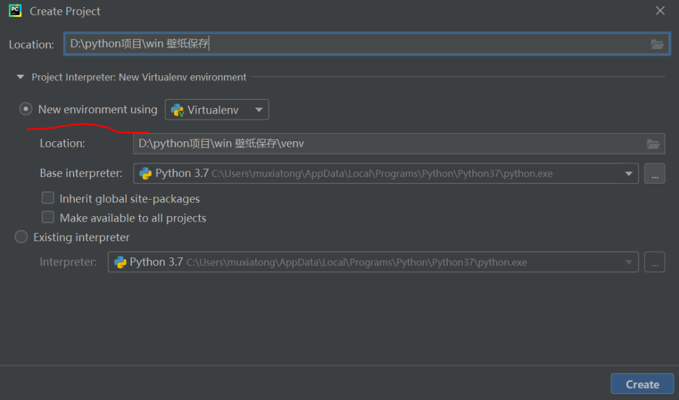Click the Virtualenv Python icon in combo box
This screenshot has height=400, width=679.
[x=177, y=110]
